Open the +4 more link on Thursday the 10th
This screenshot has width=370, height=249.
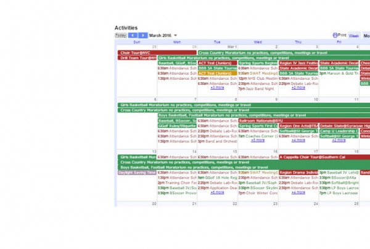click(x=298, y=140)
